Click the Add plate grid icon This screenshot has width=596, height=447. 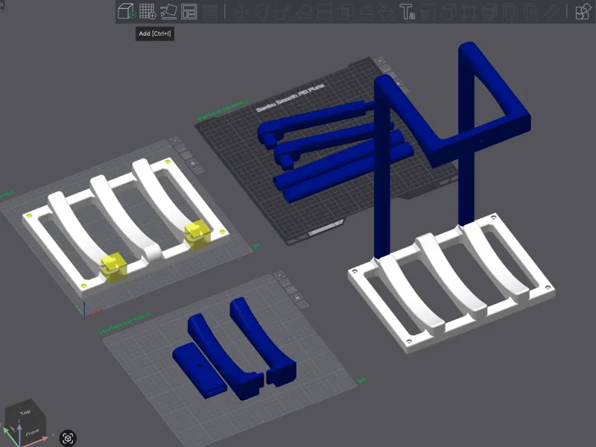[148, 11]
